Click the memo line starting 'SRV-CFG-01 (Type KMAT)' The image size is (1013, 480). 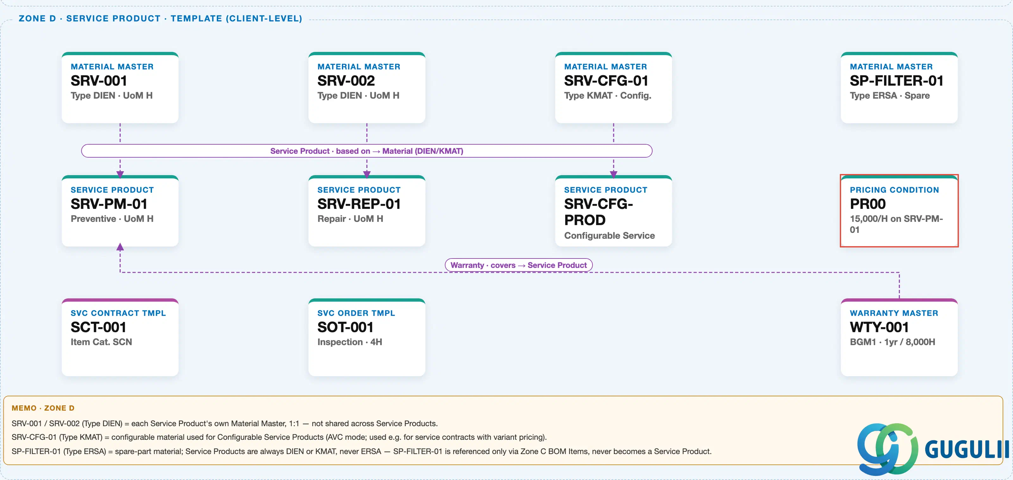pyautogui.click(x=279, y=437)
